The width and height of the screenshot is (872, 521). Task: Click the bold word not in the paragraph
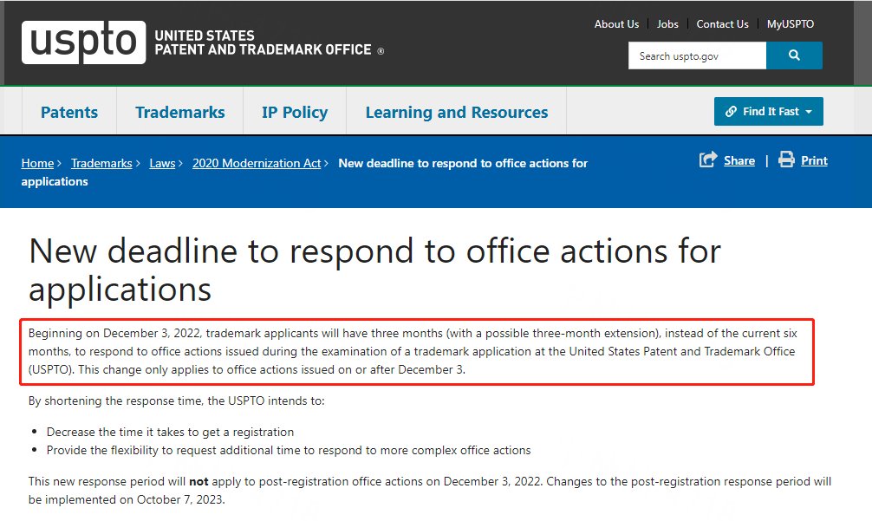(x=198, y=481)
